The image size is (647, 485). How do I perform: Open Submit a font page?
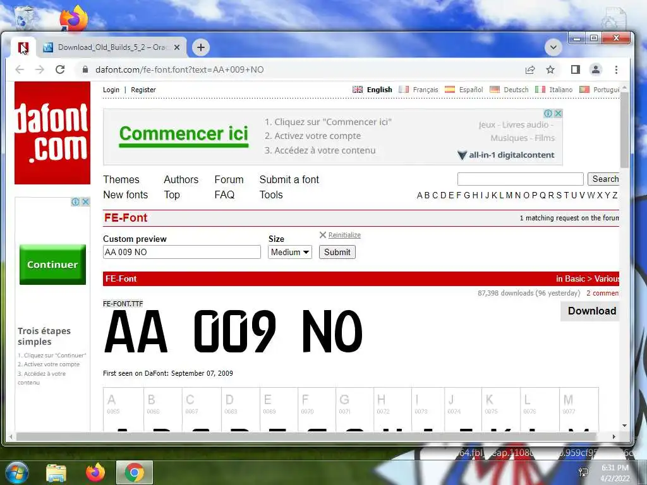(x=289, y=179)
